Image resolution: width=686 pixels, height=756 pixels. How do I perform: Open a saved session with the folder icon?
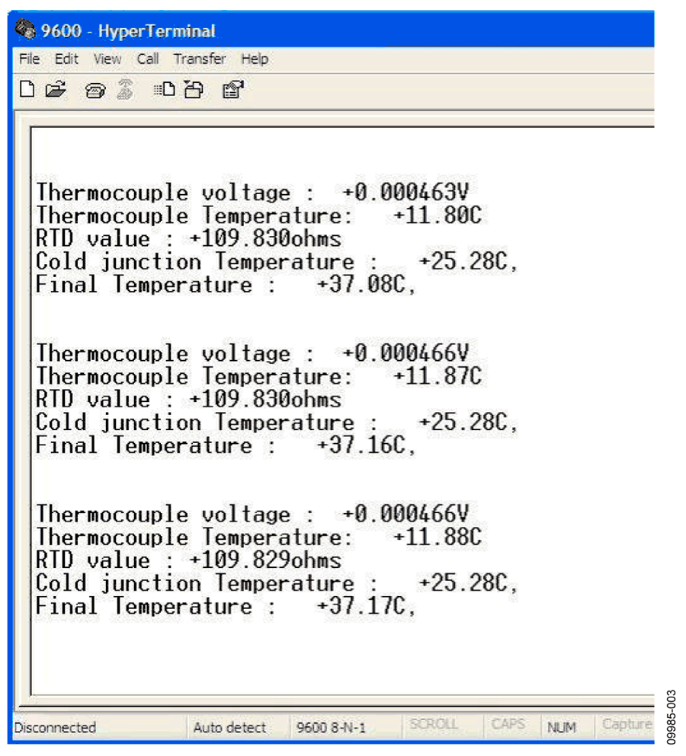[x=56, y=89]
